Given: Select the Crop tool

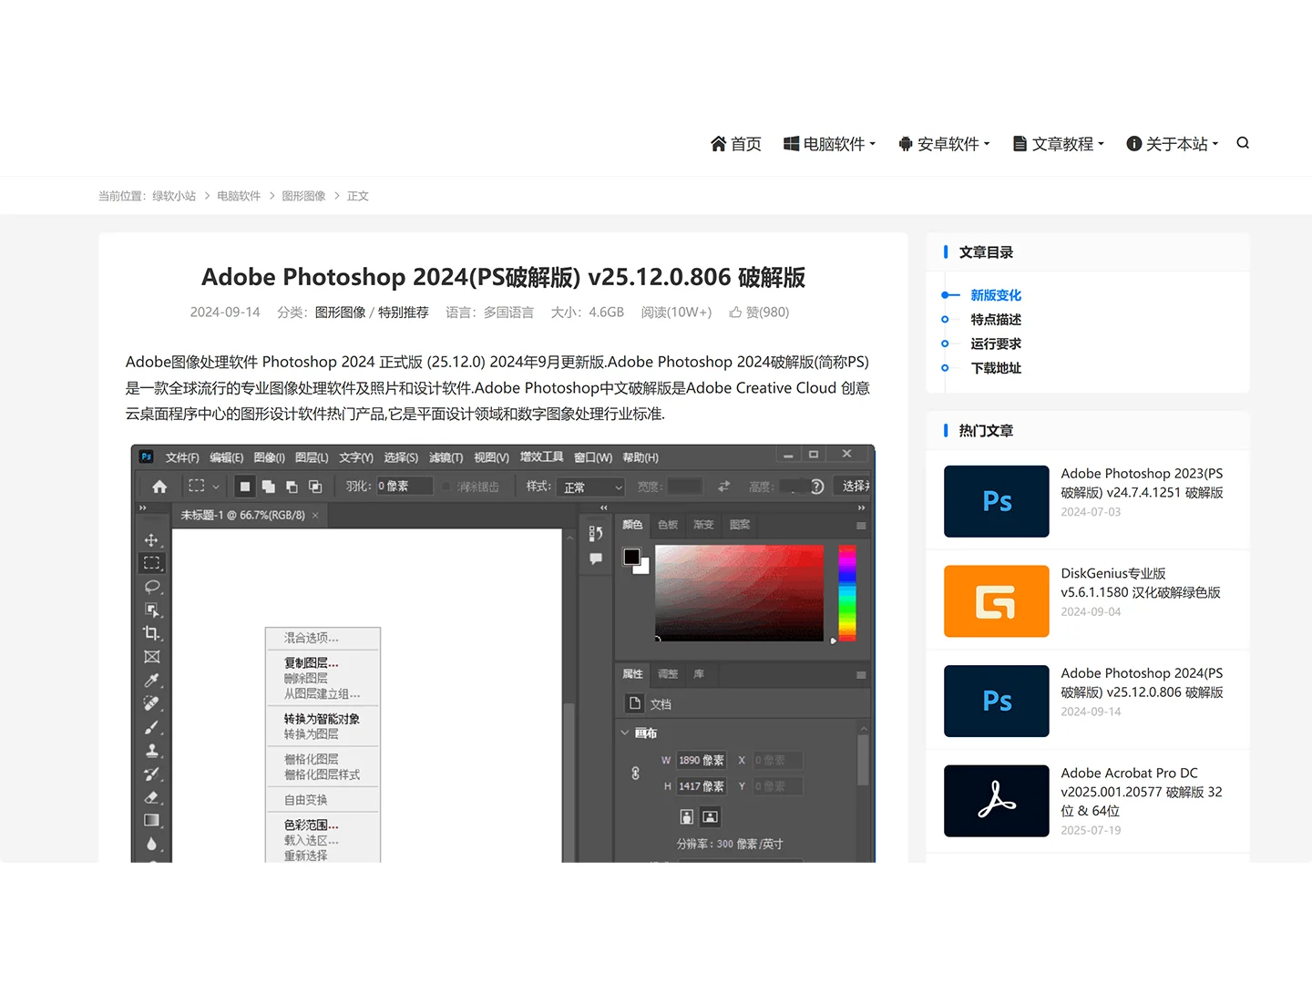Looking at the screenshot, I should pyautogui.click(x=152, y=633).
